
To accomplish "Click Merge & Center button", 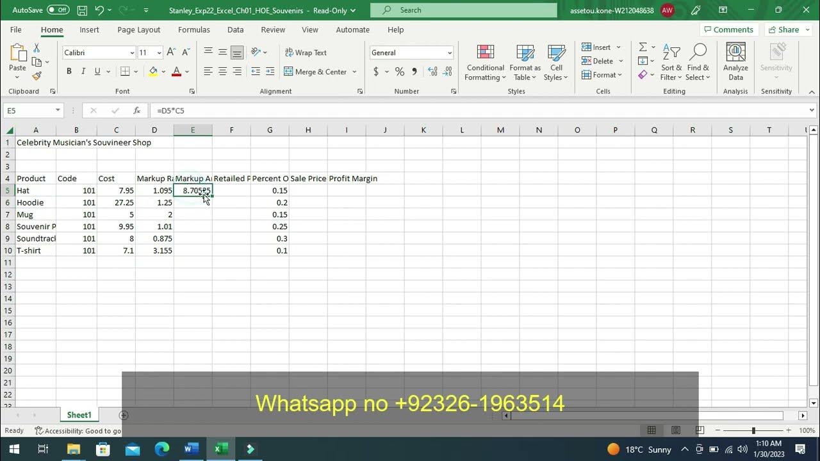I will (x=315, y=72).
